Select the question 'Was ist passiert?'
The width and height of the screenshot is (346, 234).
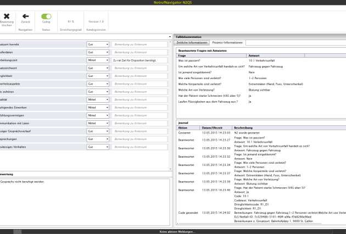click(189, 60)
